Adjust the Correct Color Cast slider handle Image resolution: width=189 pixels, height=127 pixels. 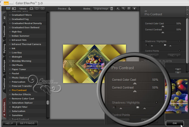[x=163, y=26]
